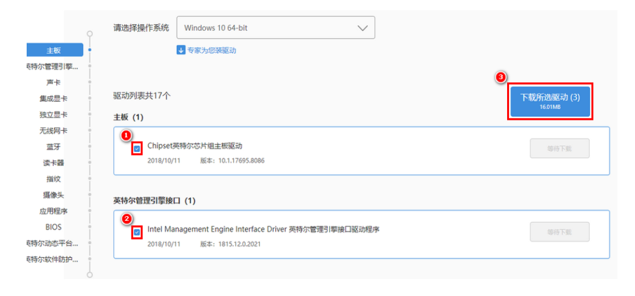Screen dimensions: 635x296
Task: Jump to 独立显卡 driver section
Action: (x=53, y=114)
